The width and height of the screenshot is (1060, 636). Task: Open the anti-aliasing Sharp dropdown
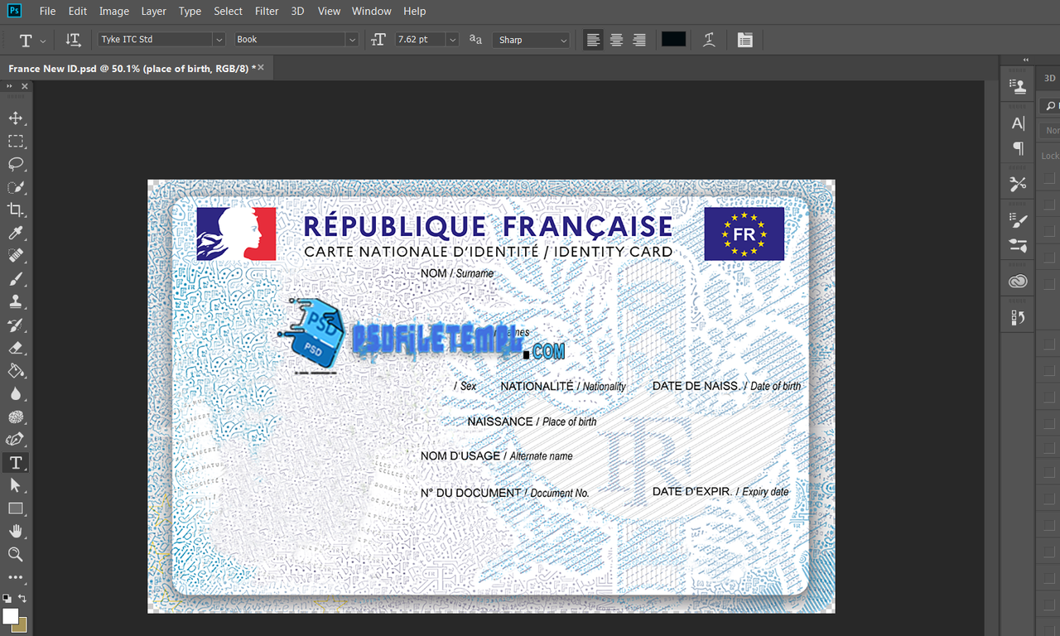coord(532,40)
